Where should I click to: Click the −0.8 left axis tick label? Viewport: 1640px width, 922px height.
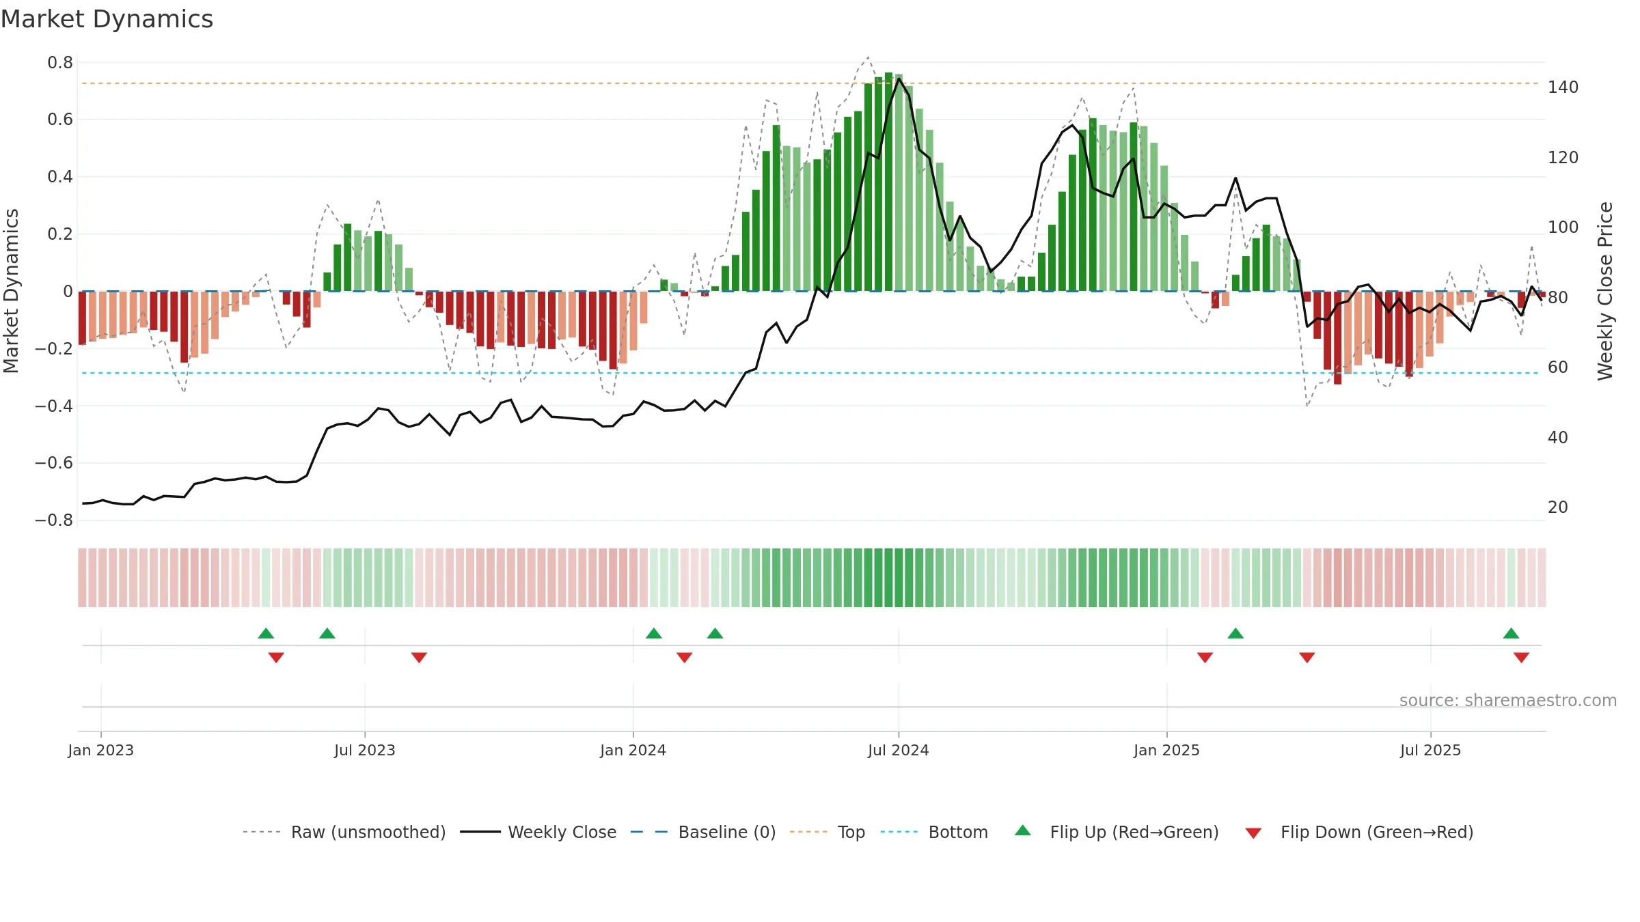click(54, 520)
